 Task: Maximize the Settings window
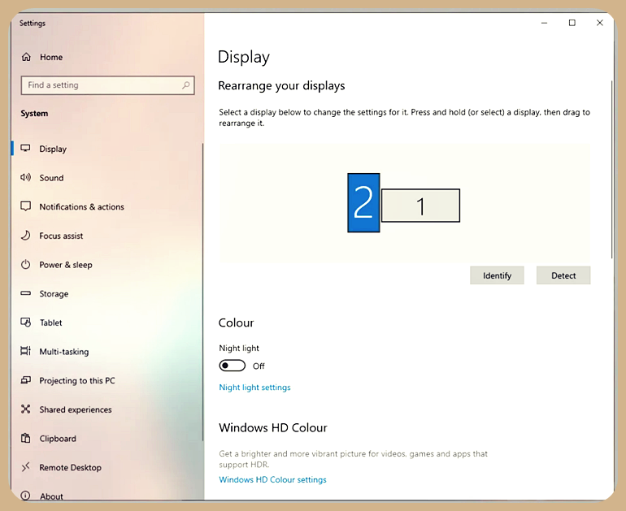point(572,23)
